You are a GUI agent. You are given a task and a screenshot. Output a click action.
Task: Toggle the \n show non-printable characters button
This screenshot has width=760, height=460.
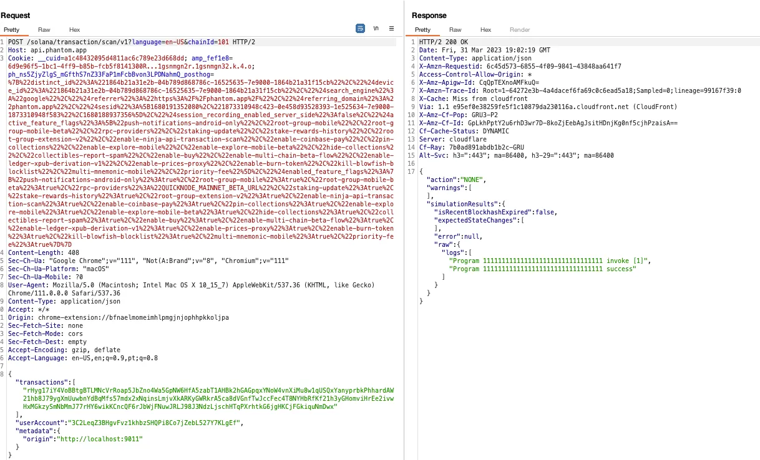(376, 29)
